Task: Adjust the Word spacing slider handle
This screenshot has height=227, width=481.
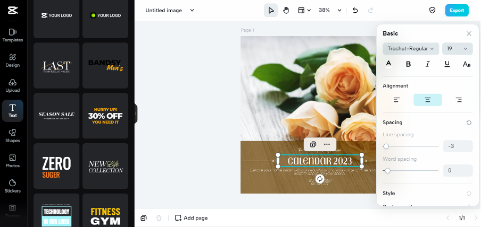Action: (x=387, y=171)
